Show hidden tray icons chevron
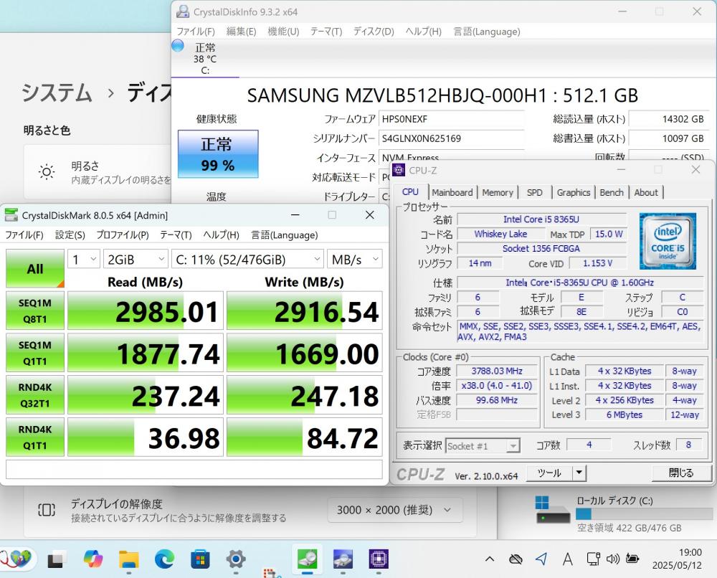717x578 pixels. pos(489,559)
